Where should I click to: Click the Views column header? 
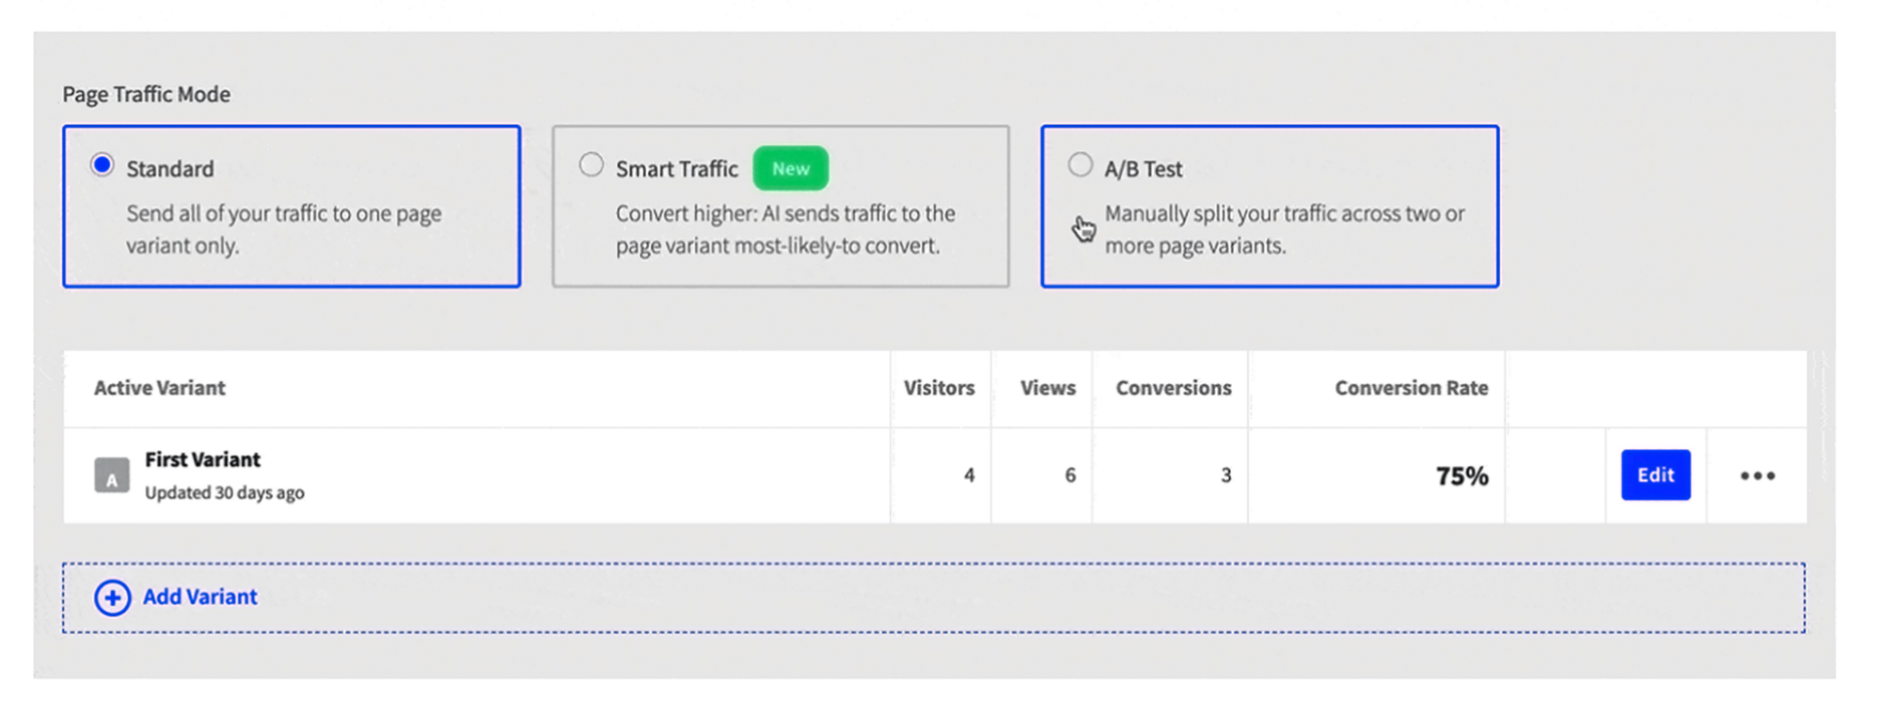click(x=1046, y=388)
